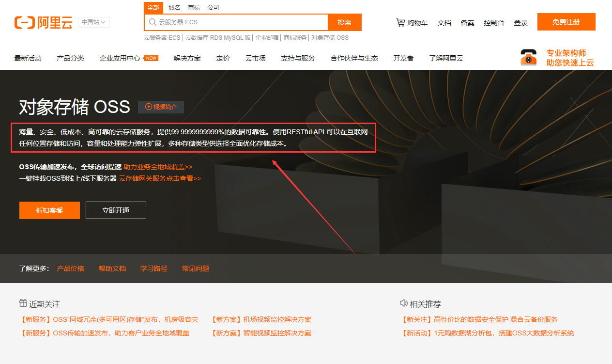The image size is (612, 364).
Task: Click the magnifier icon in search box
Action: (x=153, y=22)
